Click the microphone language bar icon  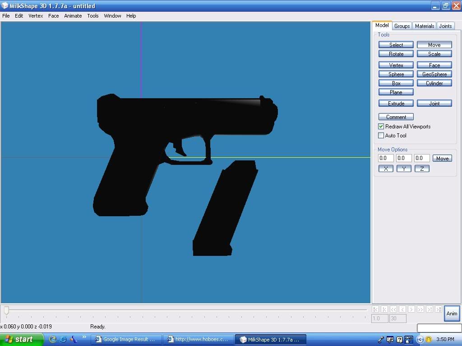(381, 340)
